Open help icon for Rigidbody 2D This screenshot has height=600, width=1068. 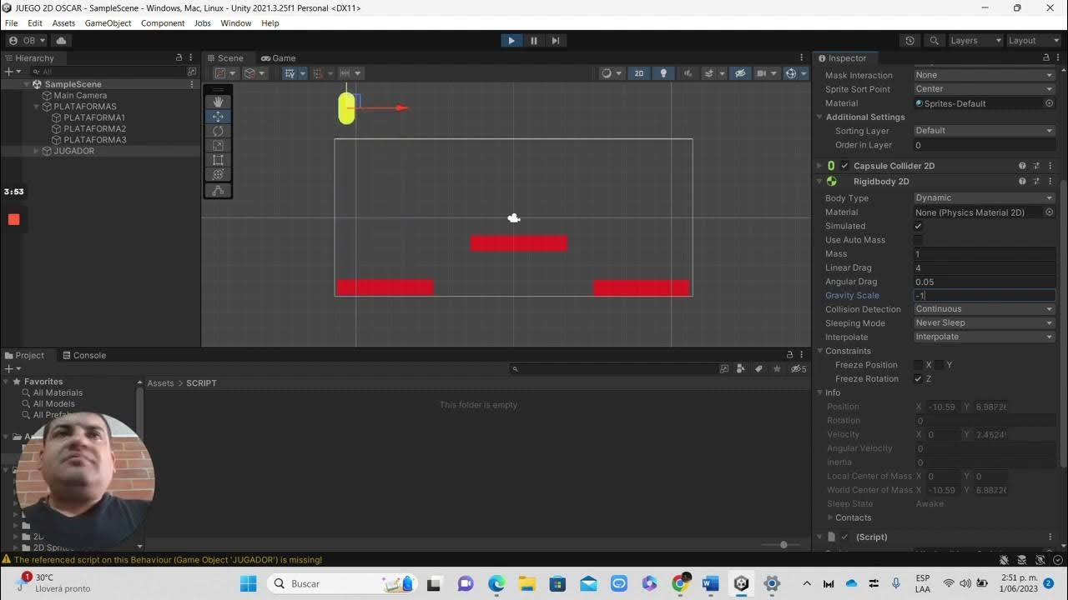coord(1022,181)
